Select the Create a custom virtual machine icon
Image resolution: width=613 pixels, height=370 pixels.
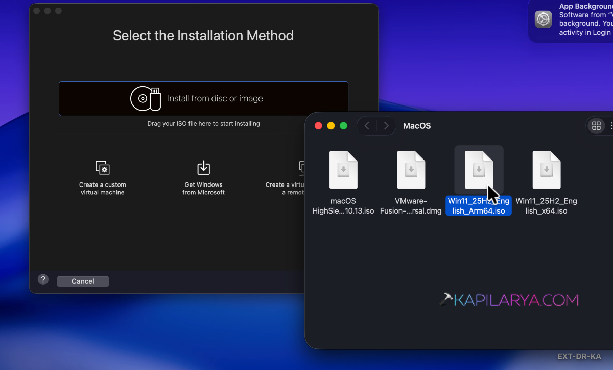pos(102,168)
